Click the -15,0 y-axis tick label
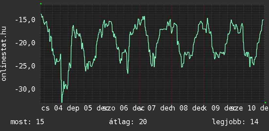 pyautogui.click(x=25, y=20)
